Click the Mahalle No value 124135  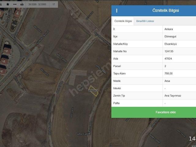pos(169,51)
